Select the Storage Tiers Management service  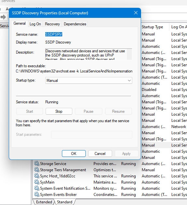(x=63, y=170)
